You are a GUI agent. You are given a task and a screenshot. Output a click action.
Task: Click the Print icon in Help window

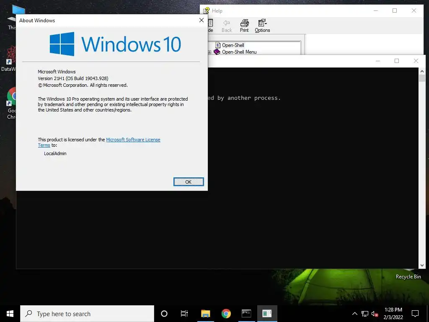click(244, 26)
